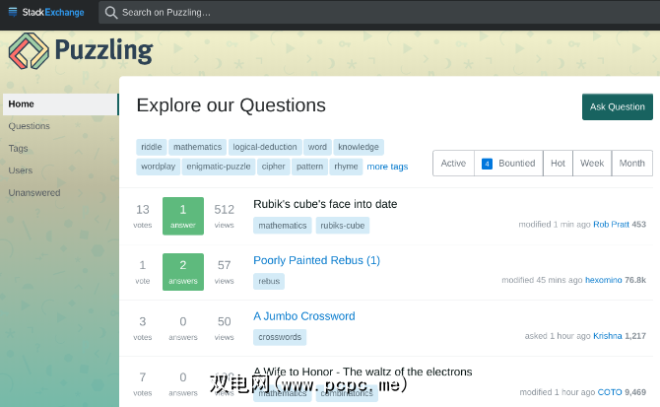Click the rubiks-cube tag
The width and height of the screenshot is (660, 407).
(x=343, y=226)
